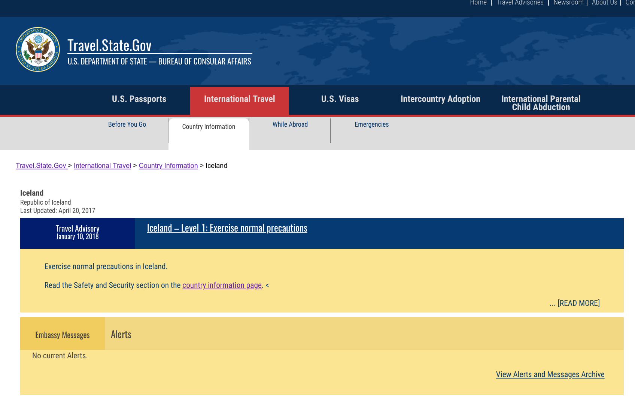Click the Iceland page heading
This screenshot has width=635, height=404.
pyautogui.click(x=32, y=193)
